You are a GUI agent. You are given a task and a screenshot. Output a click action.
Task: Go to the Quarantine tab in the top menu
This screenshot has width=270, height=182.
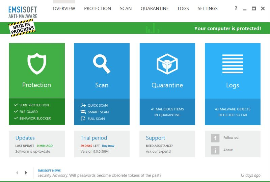(155, 8)
